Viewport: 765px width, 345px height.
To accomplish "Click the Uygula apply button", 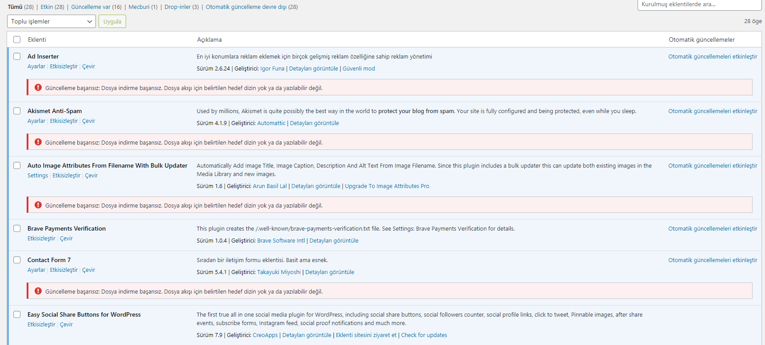I will pos(112,21).
